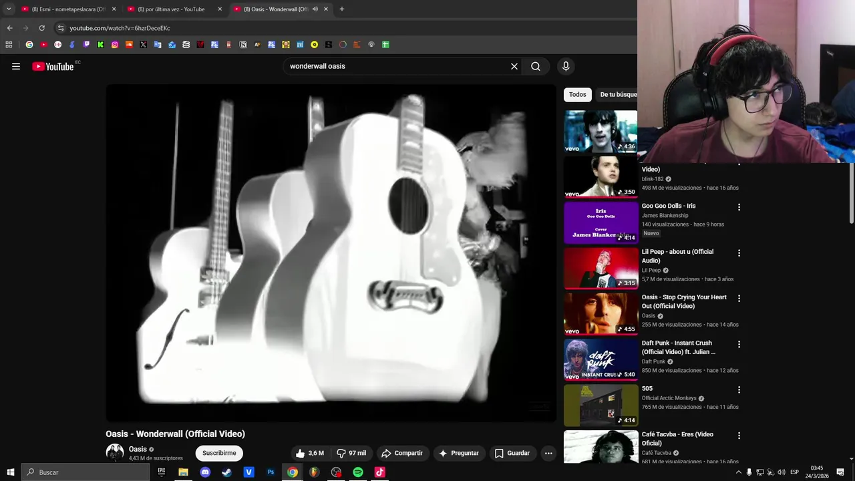Play blink-182 3:50 video thumbnail

coord(601,177)
